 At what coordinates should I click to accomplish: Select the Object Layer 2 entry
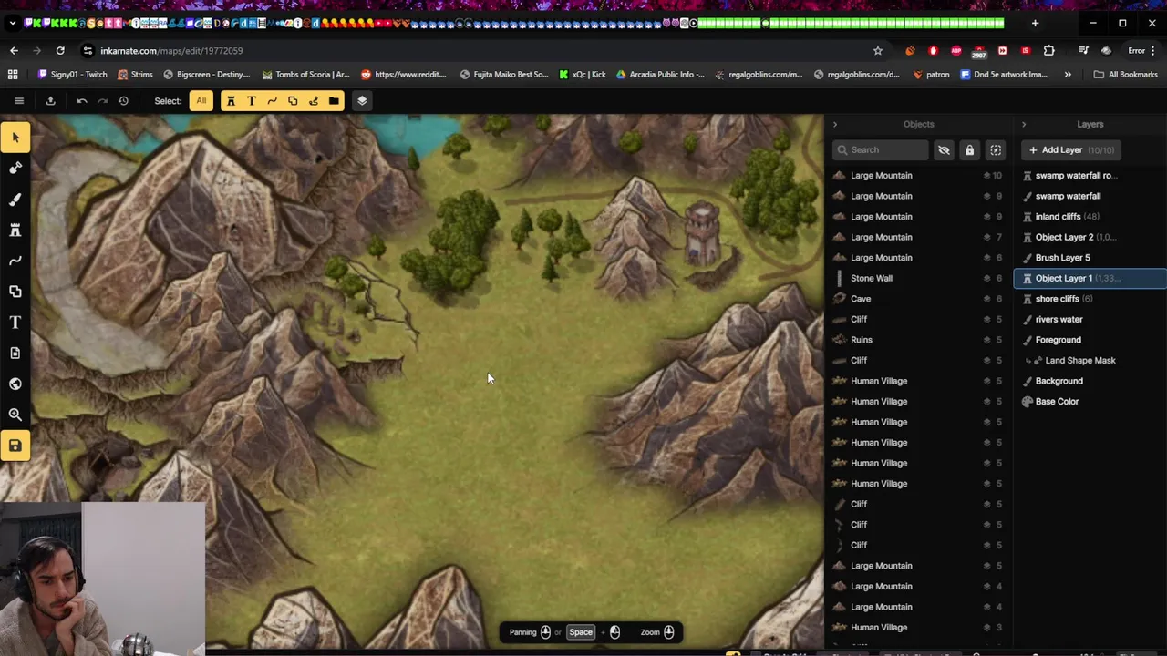point(1090,237)
